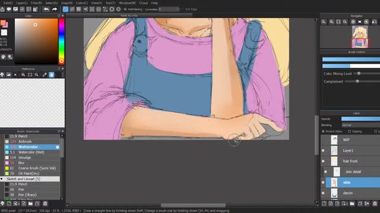
Task: Open the Correction dropdown
Action: coord(169,9)
